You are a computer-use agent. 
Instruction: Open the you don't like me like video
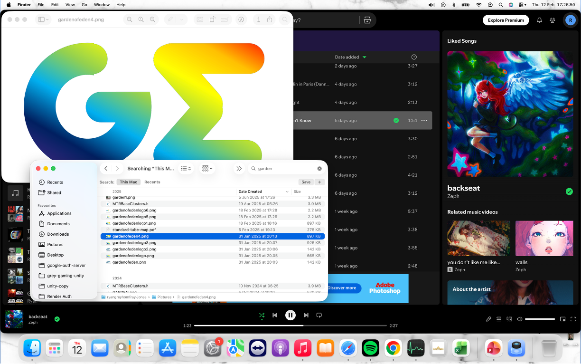[478, 239]
